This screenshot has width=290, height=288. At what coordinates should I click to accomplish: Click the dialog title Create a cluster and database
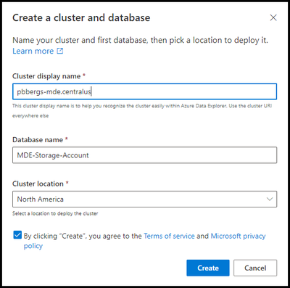click(x=81, y=18)
